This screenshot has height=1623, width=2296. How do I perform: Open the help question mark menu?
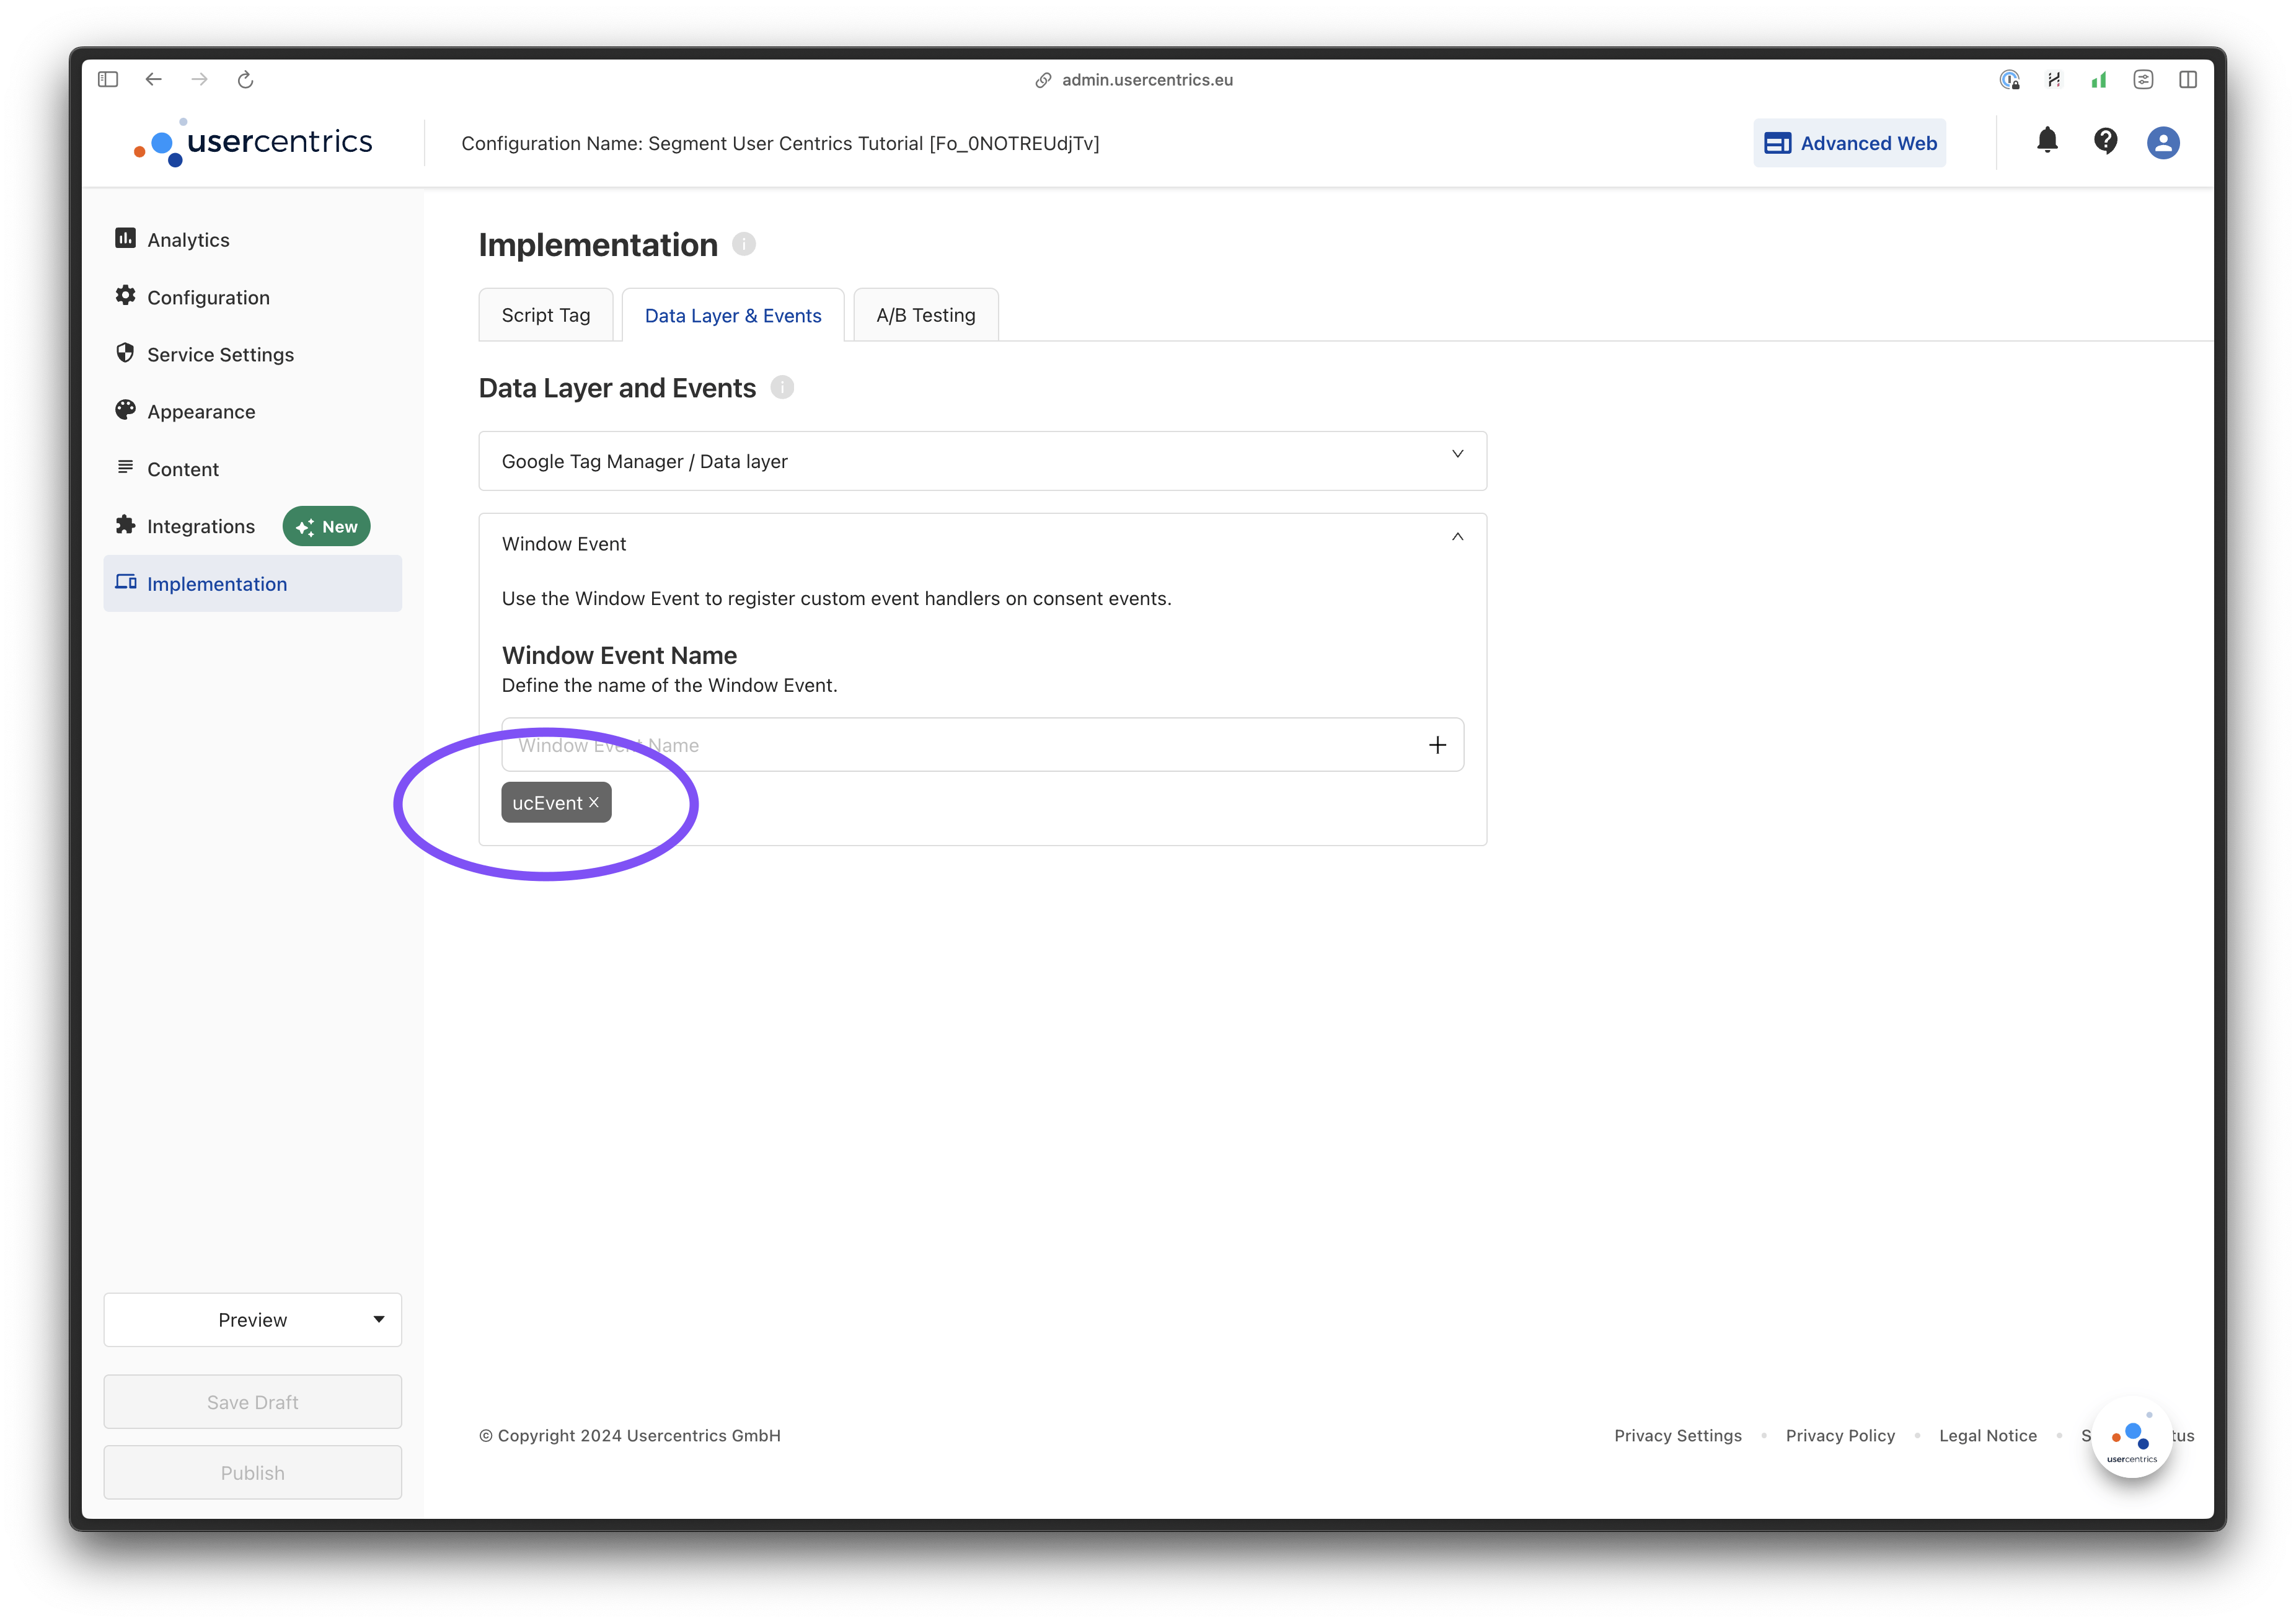(2106, 142)
